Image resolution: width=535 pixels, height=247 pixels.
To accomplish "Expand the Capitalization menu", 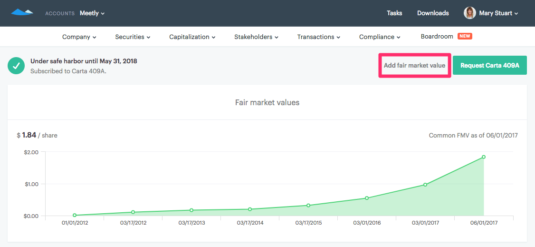I will [192, 37].
